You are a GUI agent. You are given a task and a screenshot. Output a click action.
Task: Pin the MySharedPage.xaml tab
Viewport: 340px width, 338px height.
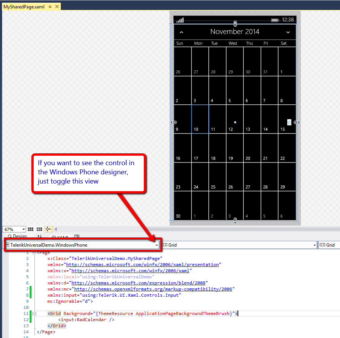tap(50, 7)
